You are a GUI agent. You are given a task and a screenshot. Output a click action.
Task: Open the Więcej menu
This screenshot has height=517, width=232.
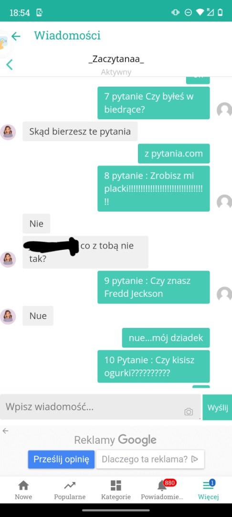[208, 490]
